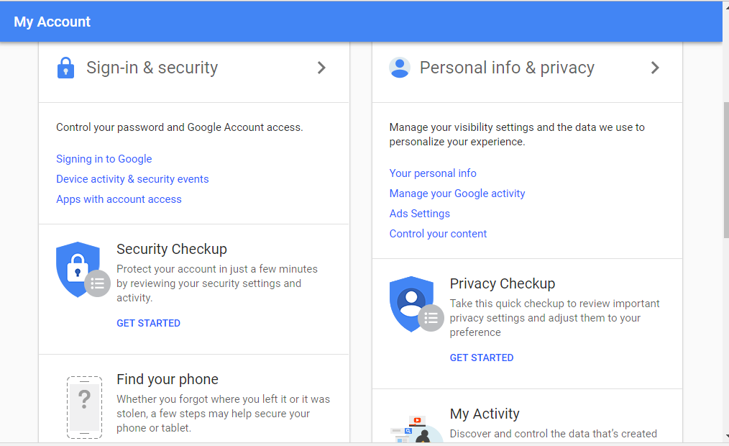Open Ads Settings link
729x446 pixels.
(x=420, y=214)
